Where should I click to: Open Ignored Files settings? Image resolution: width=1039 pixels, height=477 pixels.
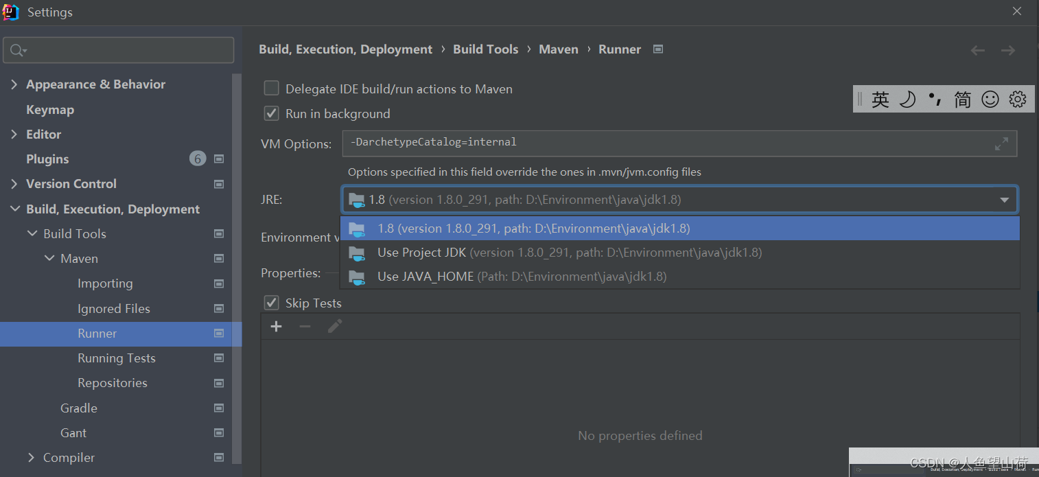pos(114,309)
